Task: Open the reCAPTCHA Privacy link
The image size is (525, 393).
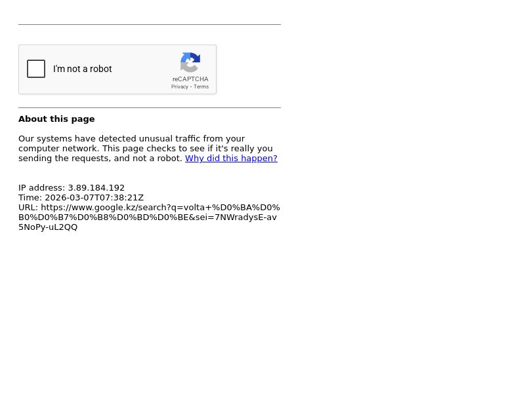Action: tap(179, 86)
